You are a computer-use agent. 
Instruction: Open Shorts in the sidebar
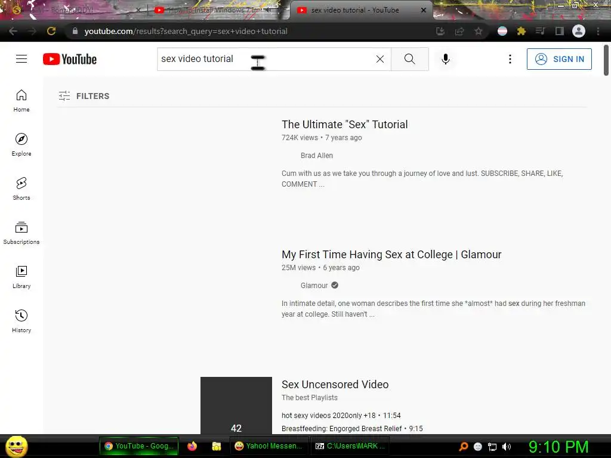(21, 189)
